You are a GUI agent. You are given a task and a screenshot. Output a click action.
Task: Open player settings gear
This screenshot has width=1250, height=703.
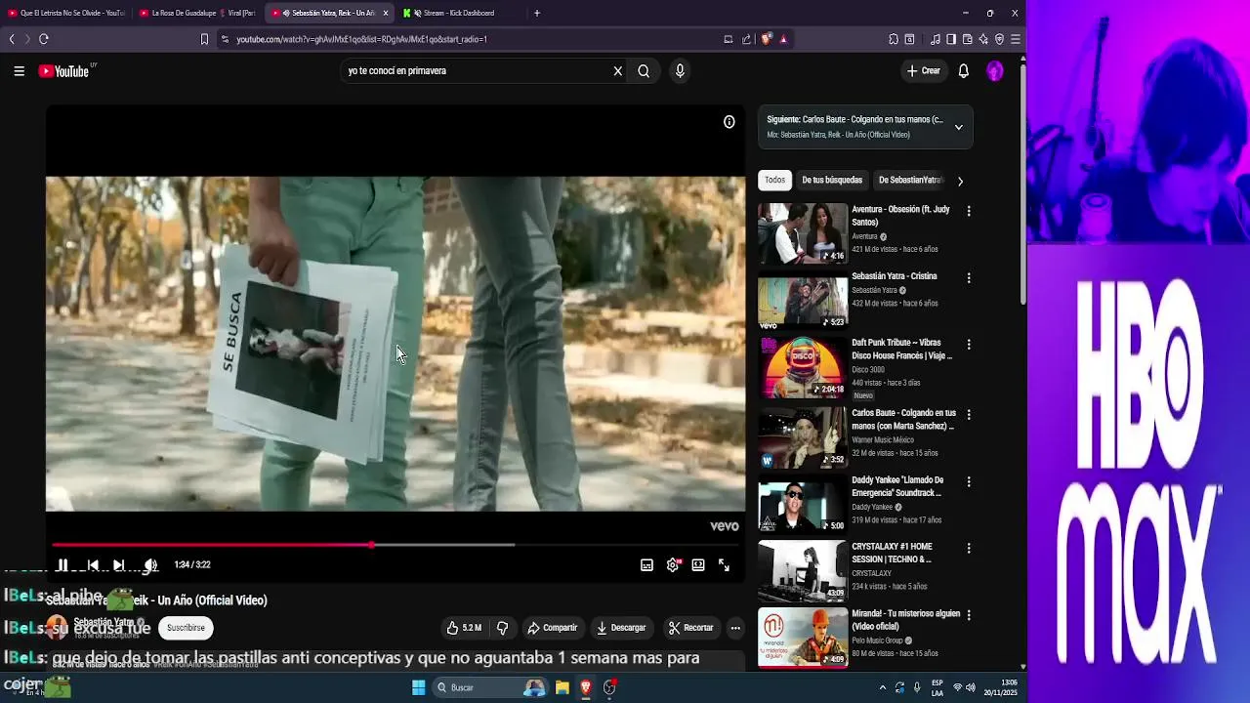coord(673,565)
